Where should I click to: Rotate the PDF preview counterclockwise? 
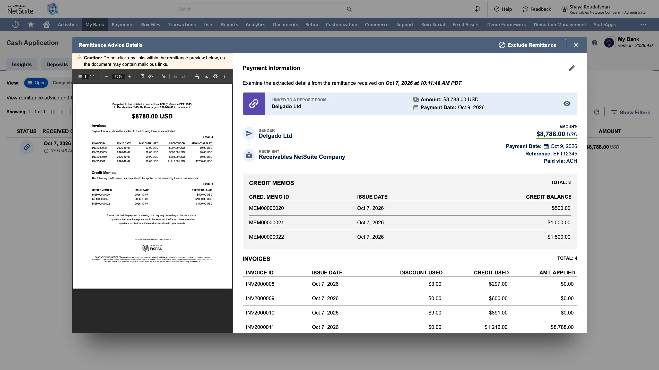(151, 76)
